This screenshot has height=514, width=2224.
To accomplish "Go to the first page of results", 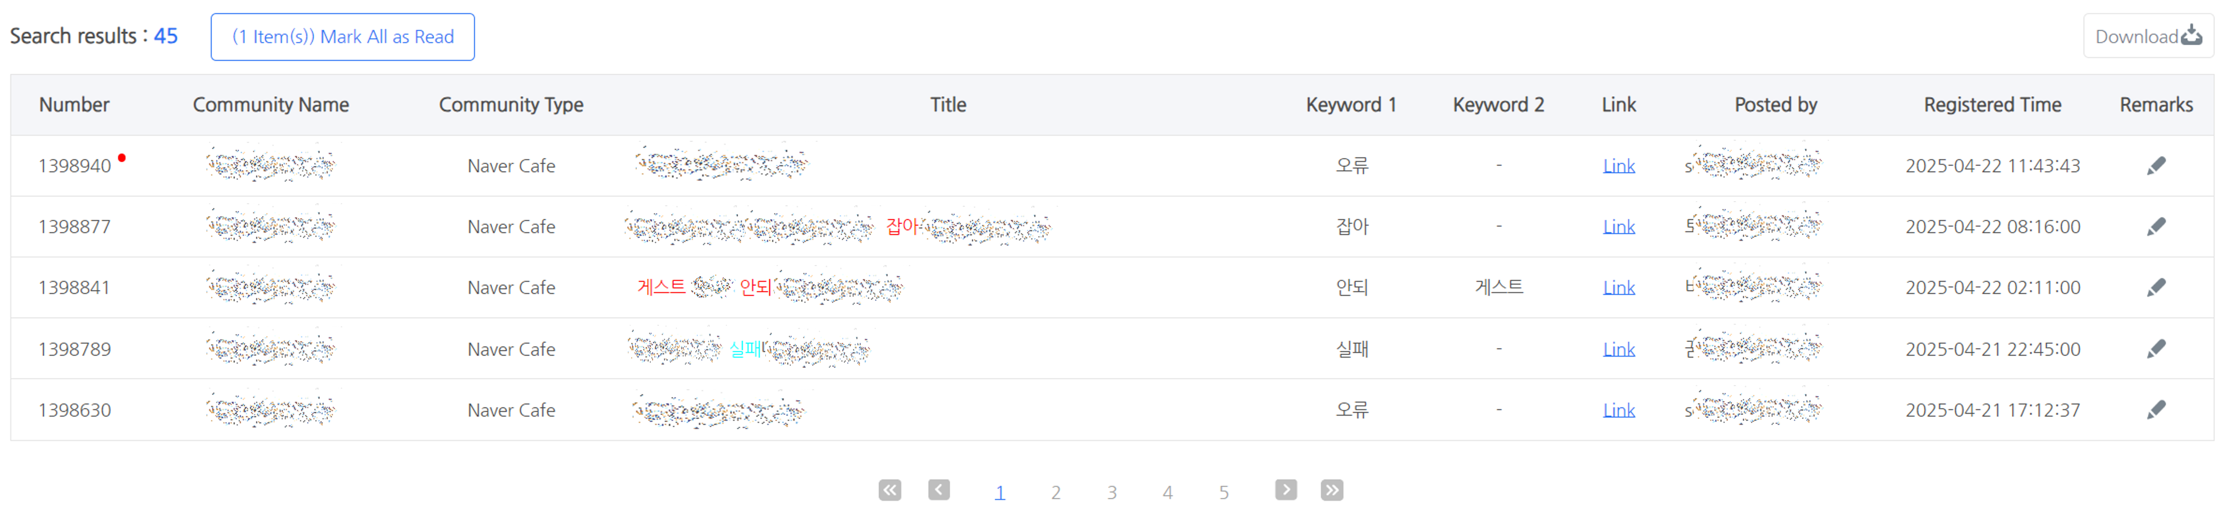I will [x=889, y=491].
